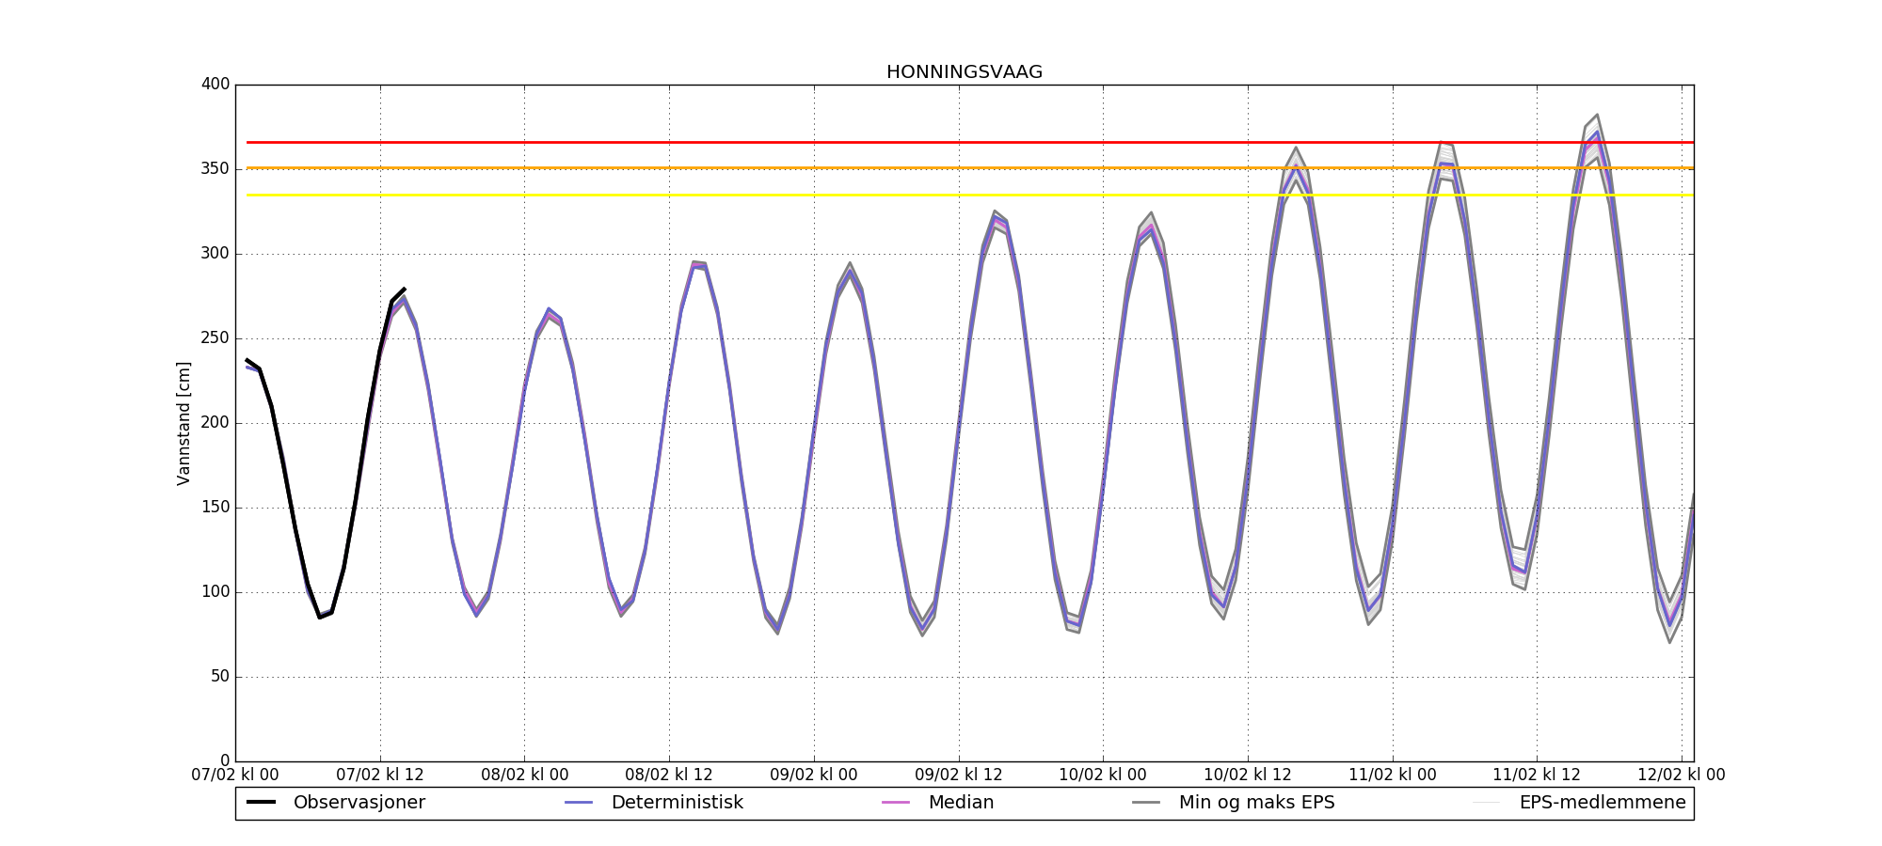1882x846 pixels.
Task: Click black line swatch beside Observasjoner
Action: click(261, 803)
